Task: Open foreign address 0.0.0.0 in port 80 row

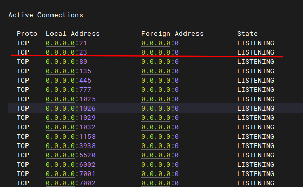Action: coord(156,62)
